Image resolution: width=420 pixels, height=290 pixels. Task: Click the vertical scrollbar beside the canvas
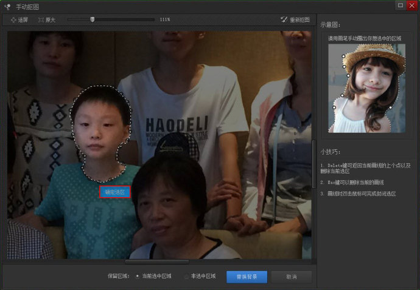[314, 164]
